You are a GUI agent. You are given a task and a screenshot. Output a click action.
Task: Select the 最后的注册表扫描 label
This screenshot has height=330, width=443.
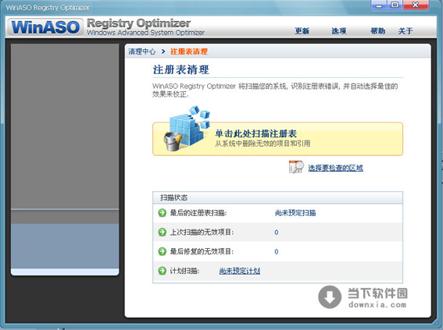click(x=198, y=213)
